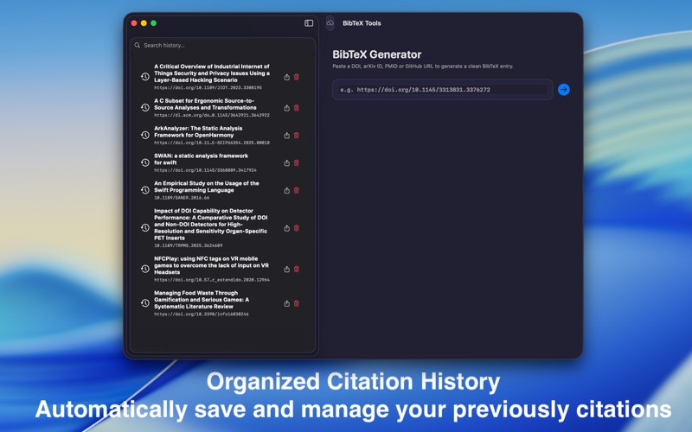The image size is (692, 432).
Task: Open 'Managing Food Waste Through Gamification' title
Action: tap(202, 300)
